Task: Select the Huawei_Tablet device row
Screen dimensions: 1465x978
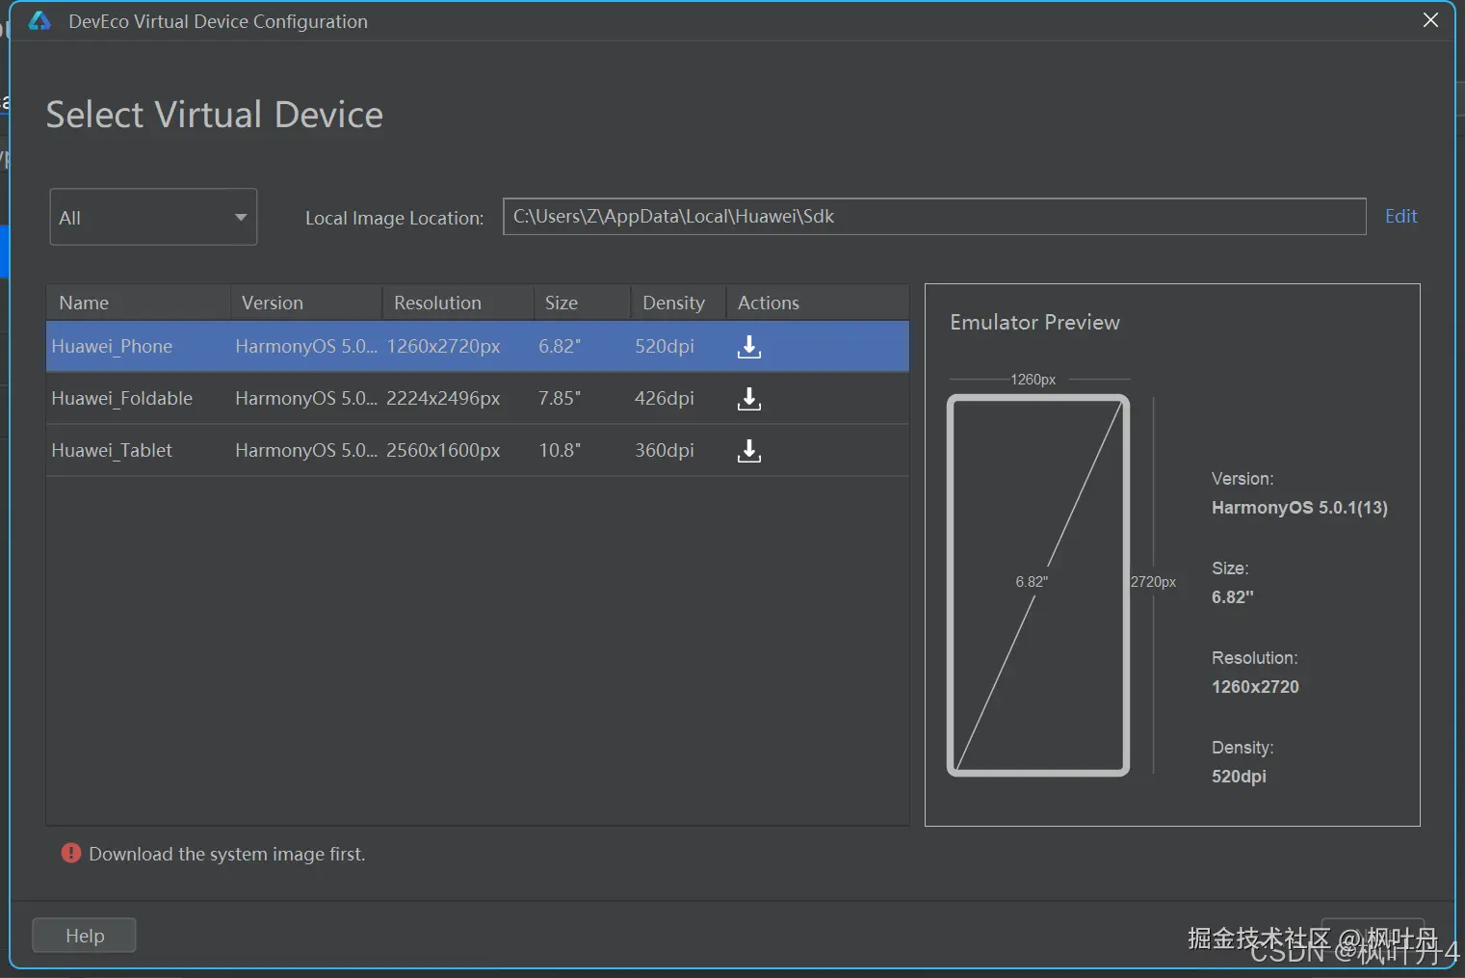Action: click(x=112, y=451)
